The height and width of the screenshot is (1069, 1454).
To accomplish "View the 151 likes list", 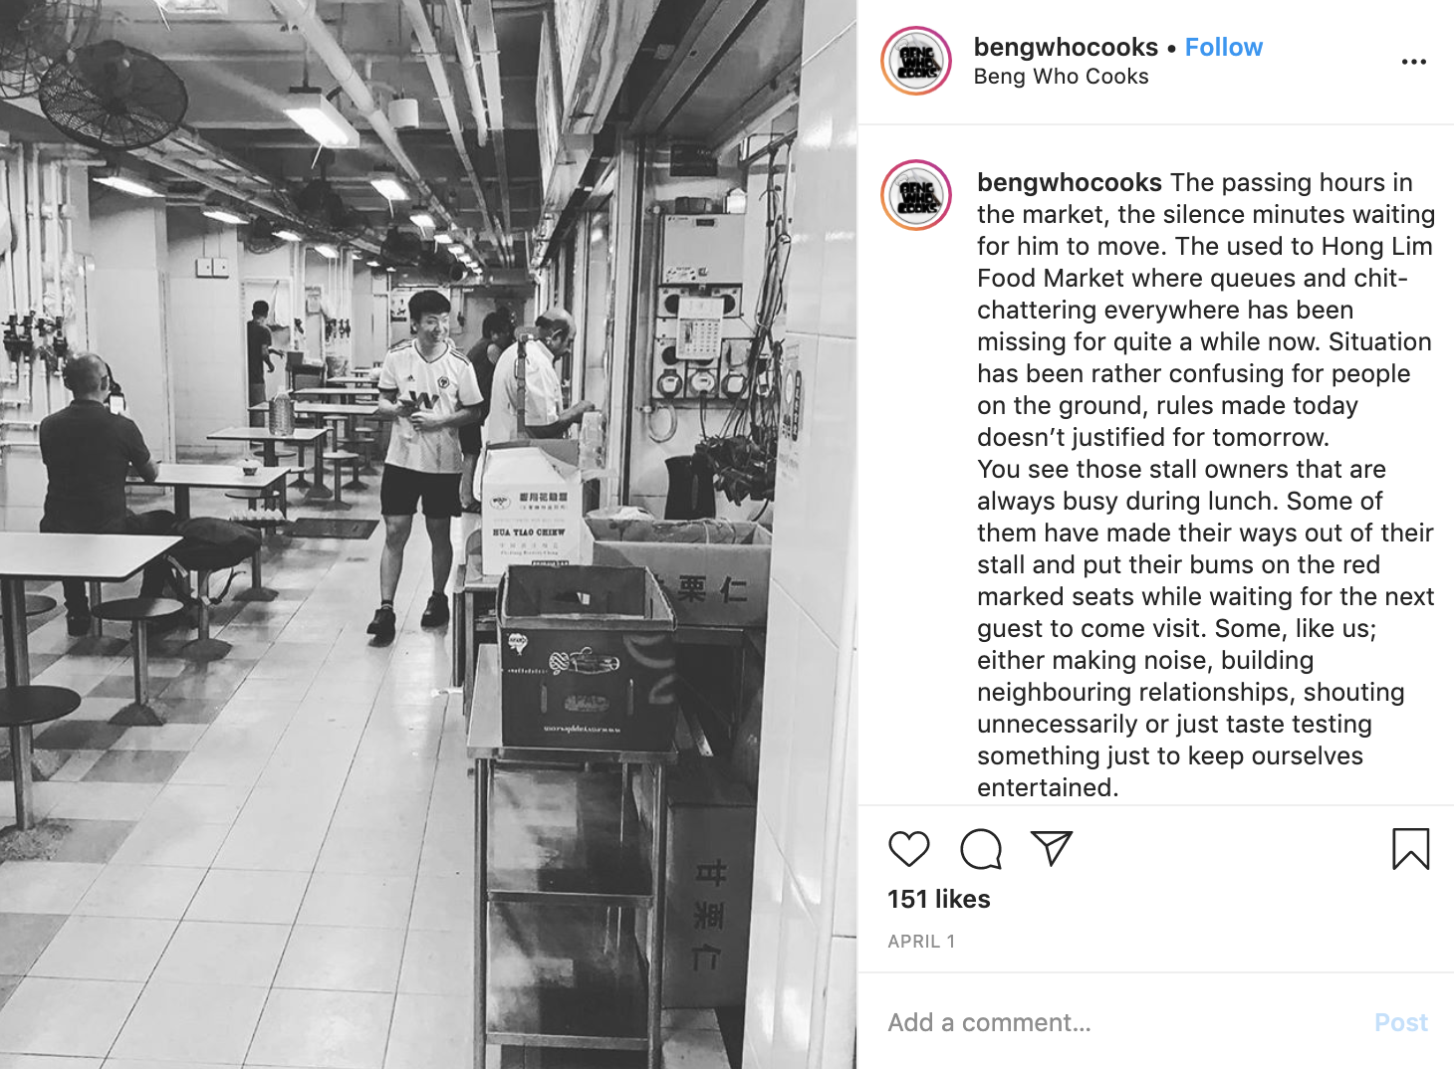I will 939,899.
